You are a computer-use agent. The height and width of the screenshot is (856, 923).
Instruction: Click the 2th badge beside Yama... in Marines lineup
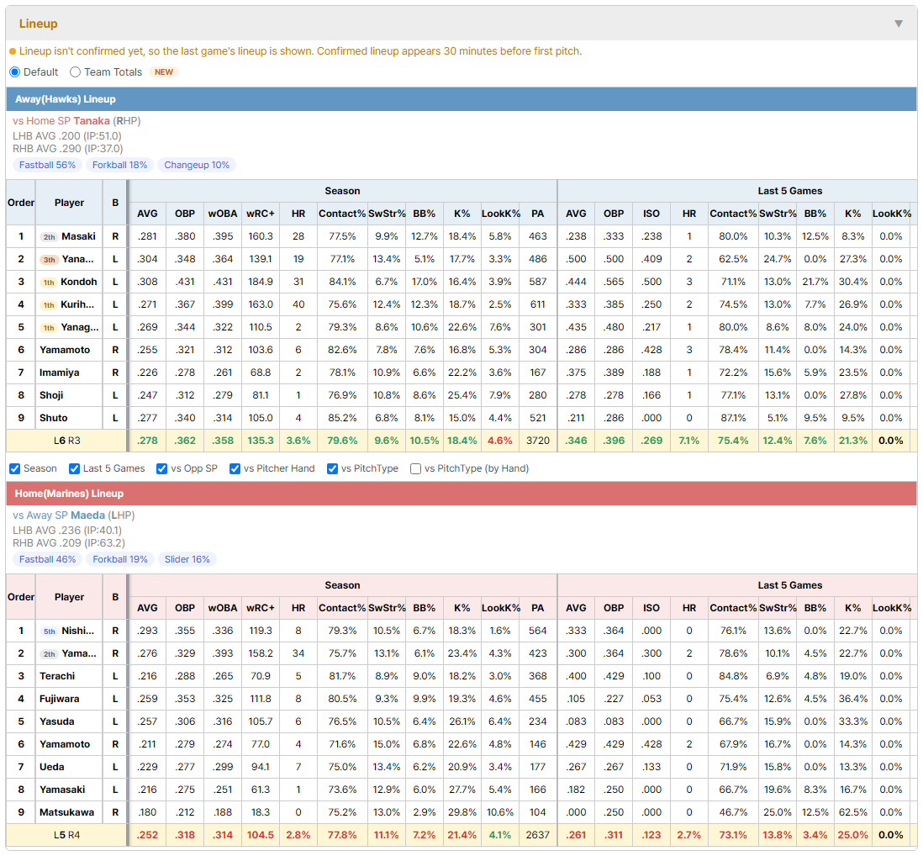[49, 654]
